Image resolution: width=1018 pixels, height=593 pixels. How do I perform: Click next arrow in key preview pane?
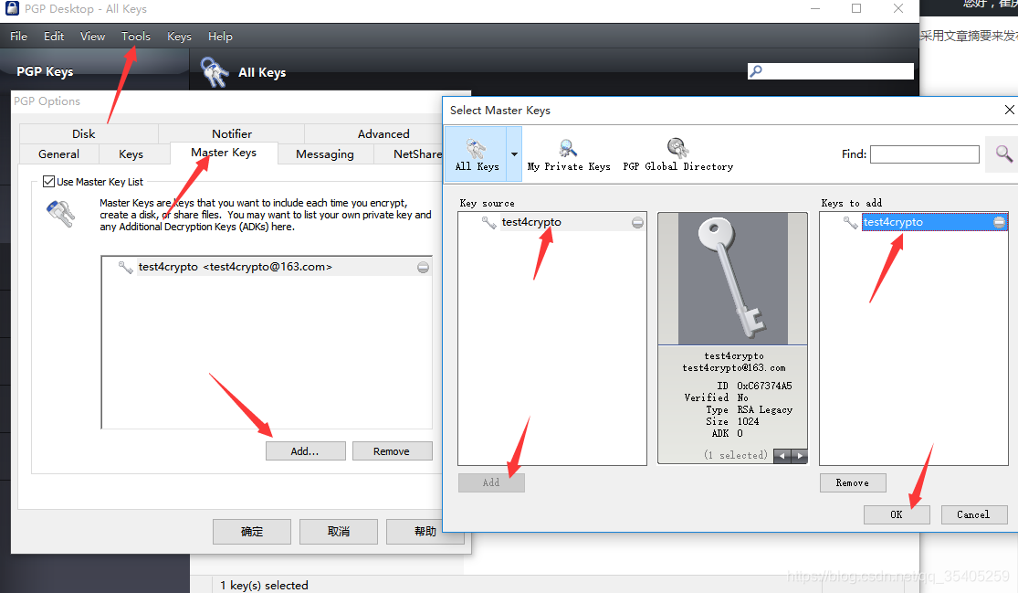799,456
